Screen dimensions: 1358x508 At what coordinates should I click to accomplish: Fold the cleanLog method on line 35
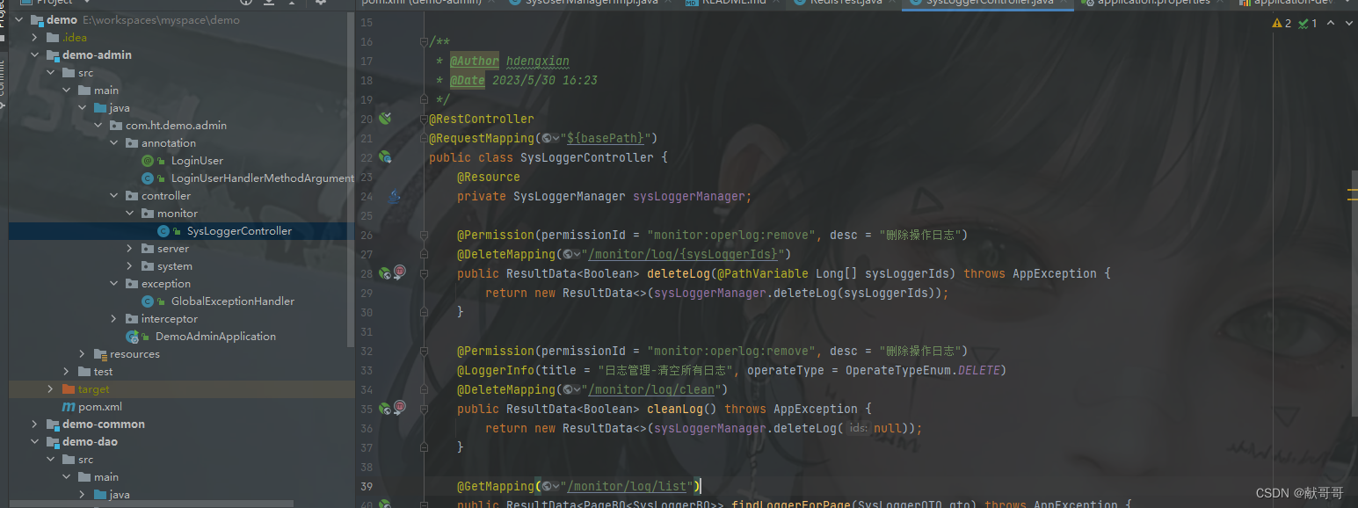click(425, 409)
